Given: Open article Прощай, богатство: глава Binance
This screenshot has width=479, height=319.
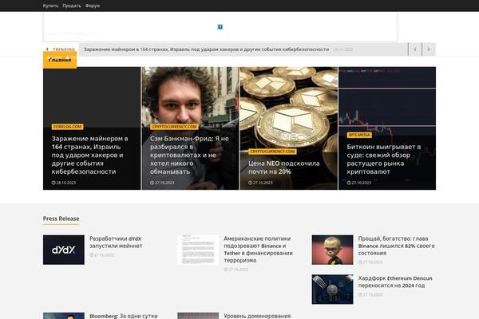Looking at the screenshot, I should (x=396, y=246).
